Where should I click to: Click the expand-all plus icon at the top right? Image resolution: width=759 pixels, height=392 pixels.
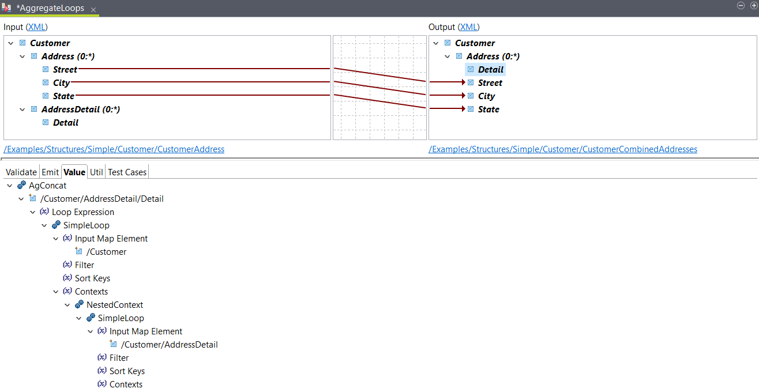tap(753, 5)
